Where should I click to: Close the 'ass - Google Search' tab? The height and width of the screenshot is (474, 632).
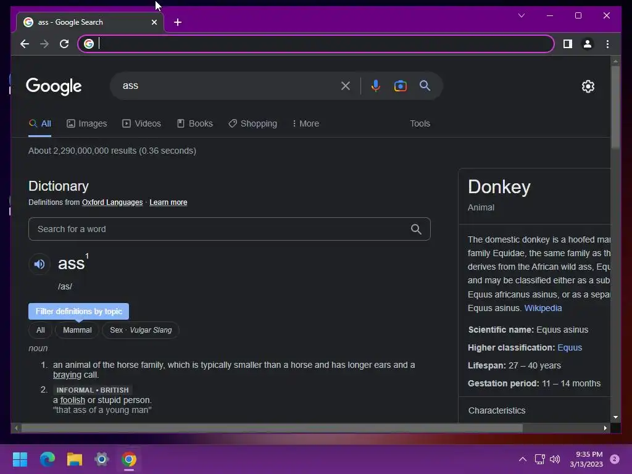(154, 22)
